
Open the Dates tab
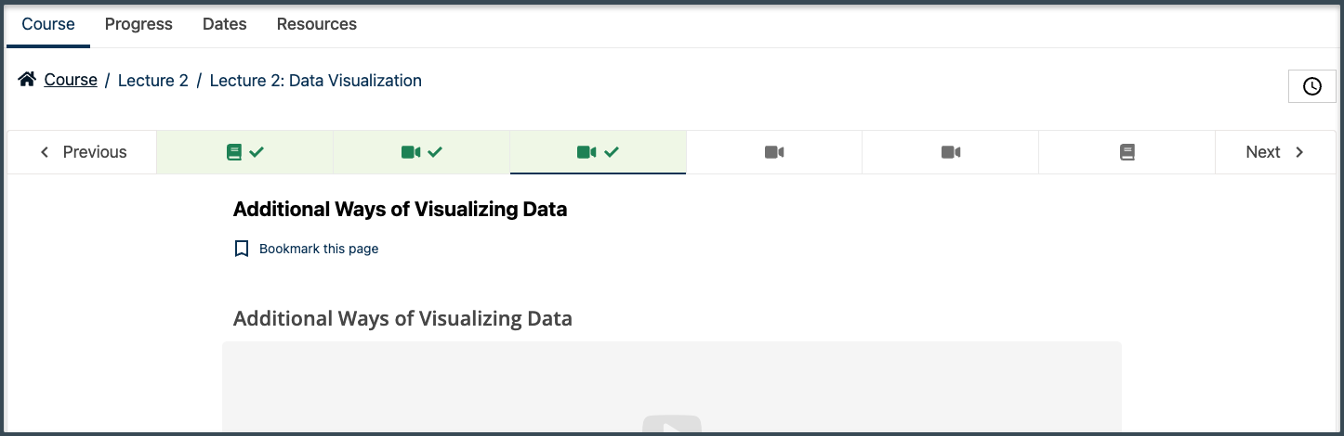[x=225, y=24]
